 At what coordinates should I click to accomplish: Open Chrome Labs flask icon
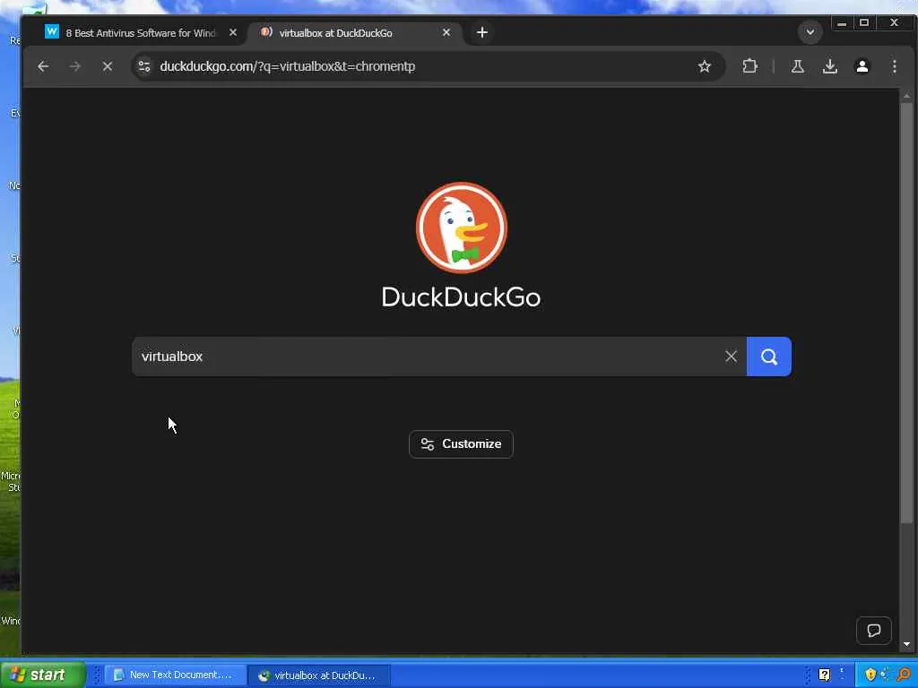797,66
